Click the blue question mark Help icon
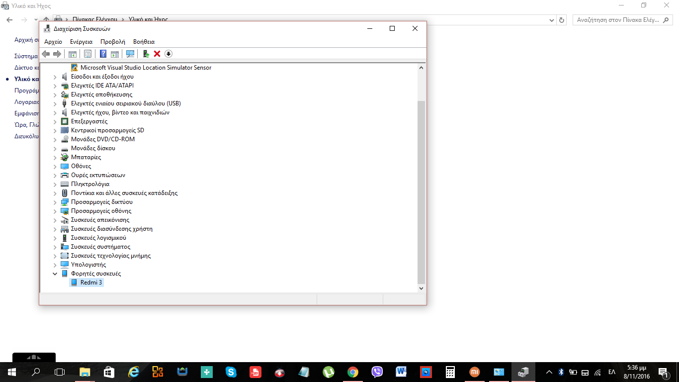The height and width of the screenshot is (382, 679). point(103,54)
